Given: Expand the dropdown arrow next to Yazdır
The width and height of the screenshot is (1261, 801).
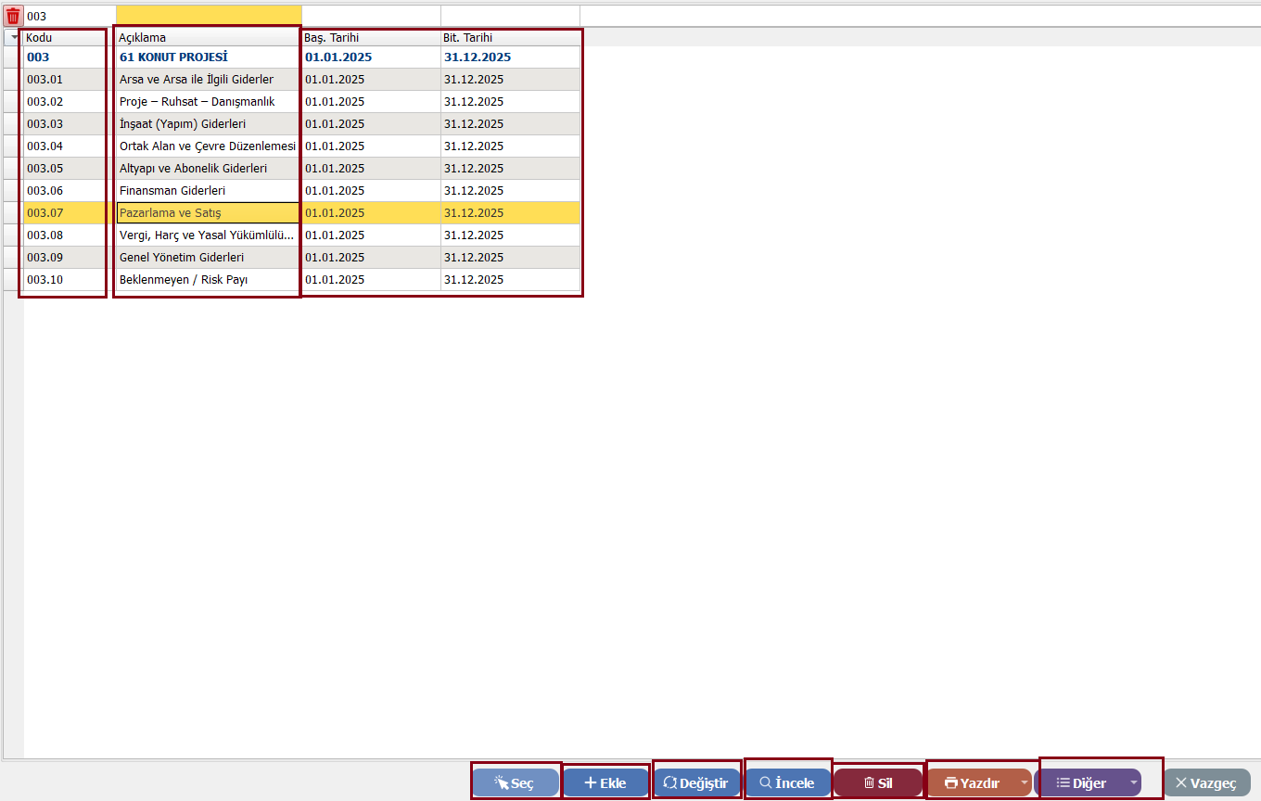Looking at the screenshot, I should click(x=1025, y=782).
